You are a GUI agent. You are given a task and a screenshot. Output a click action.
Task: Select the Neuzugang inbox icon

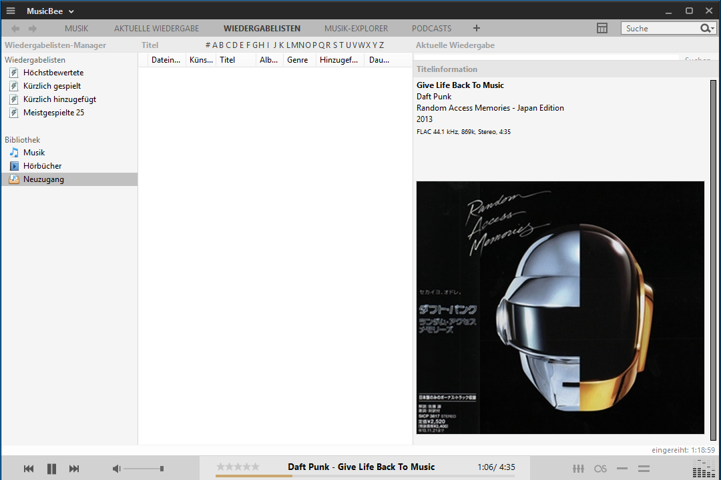14,179
